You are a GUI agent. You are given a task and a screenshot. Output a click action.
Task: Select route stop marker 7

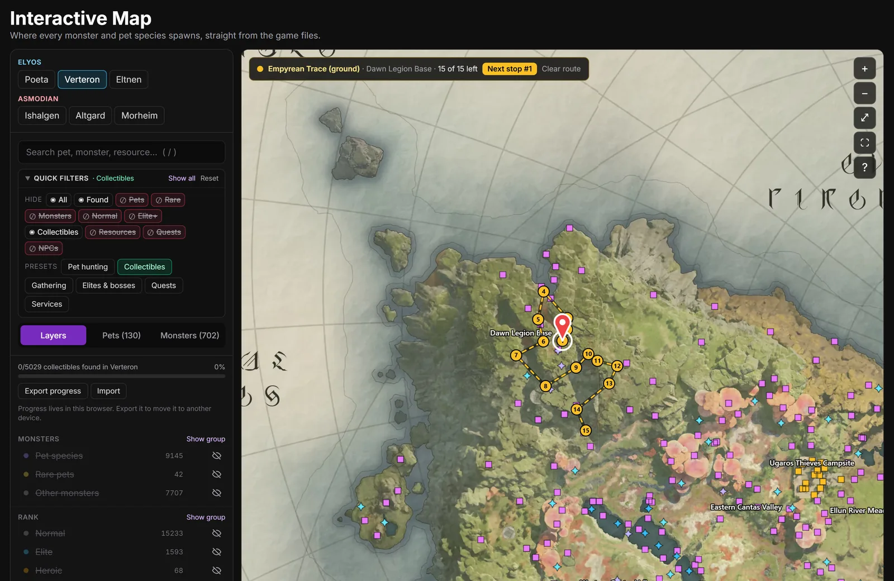[x=516, y=355]
